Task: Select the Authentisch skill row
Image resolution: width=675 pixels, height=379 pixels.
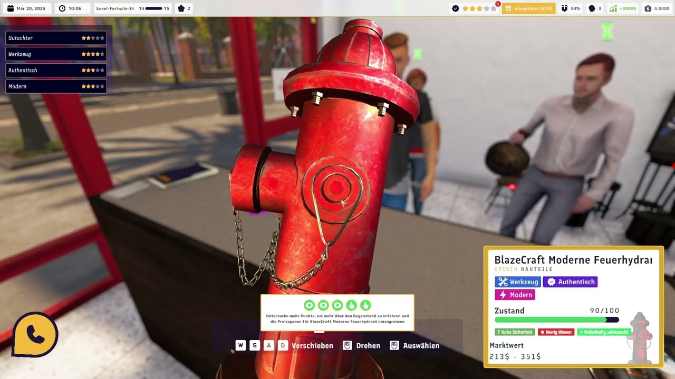Action: (x=56, y=70)
